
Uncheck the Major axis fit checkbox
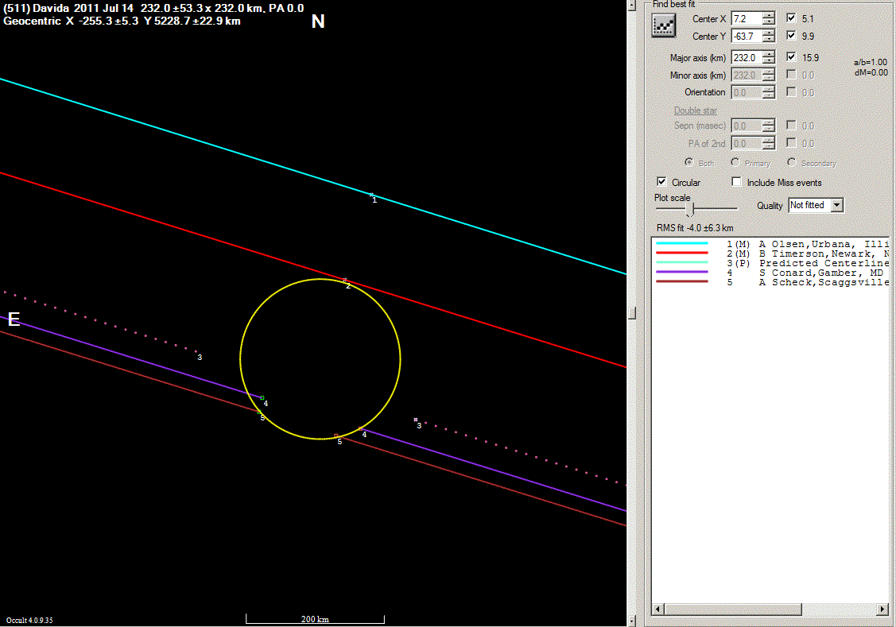pyautogui.click(x=791, y=57)
